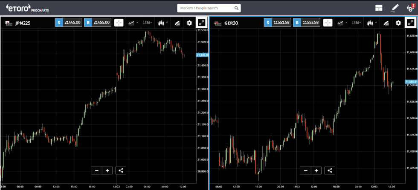
Task: Open settings gear on GER30 chart
Action: pyautogui.click(x=398, y=23)
